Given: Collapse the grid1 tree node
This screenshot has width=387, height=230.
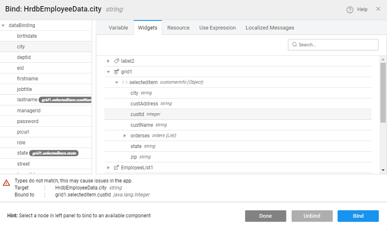Looking at the screenshot, I should (109, 72).
